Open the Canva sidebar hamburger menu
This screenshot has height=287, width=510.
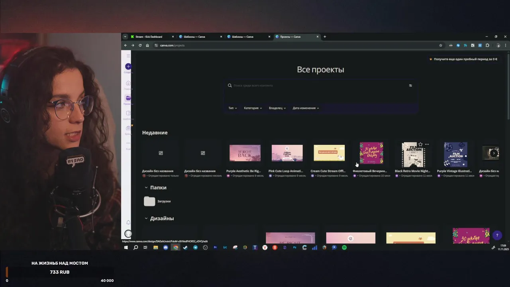[x=128, y=56]
